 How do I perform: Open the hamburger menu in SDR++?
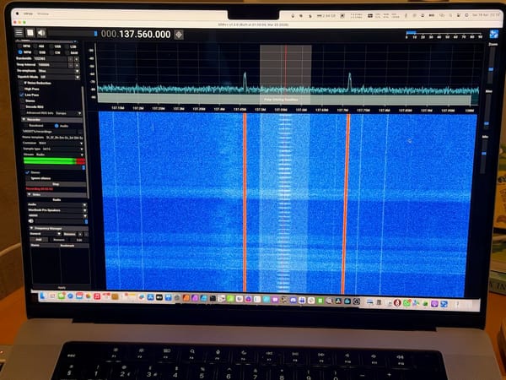(x=19, y=34)
